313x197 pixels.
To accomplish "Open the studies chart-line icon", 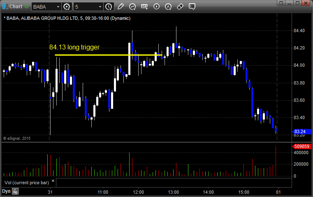I will click(132, 7).
